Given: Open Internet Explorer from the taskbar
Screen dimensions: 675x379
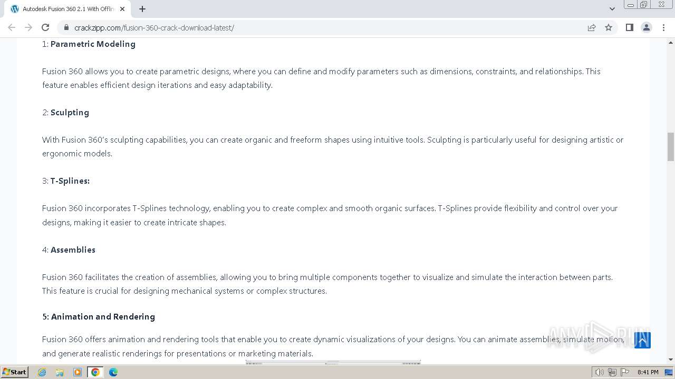Looking at the screenshot, I should (42, 372).
